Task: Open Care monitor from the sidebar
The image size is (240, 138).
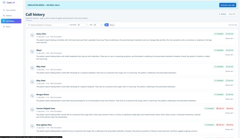Action: [x=11, y=10]
